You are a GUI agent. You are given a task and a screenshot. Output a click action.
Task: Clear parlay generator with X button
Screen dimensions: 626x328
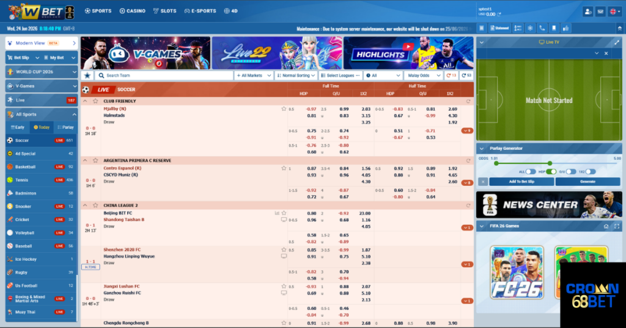[x=483, y=182]
